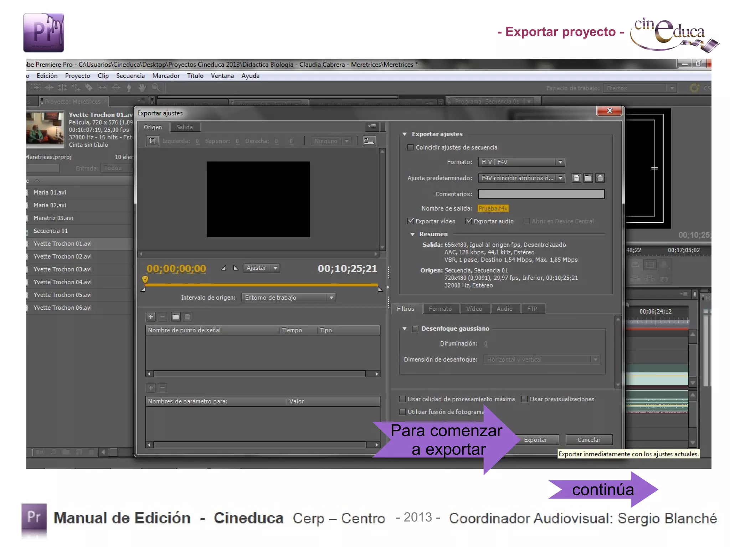Click the Difuminación value
The height and width of the screenshot is (547, 730).
pyautogui.click(x=485, y=344)
